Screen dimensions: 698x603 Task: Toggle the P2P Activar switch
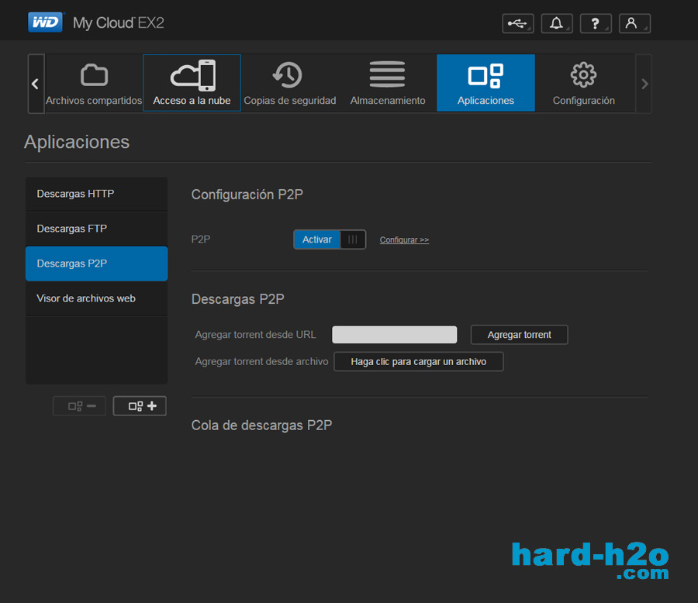[x=330, y=239]
